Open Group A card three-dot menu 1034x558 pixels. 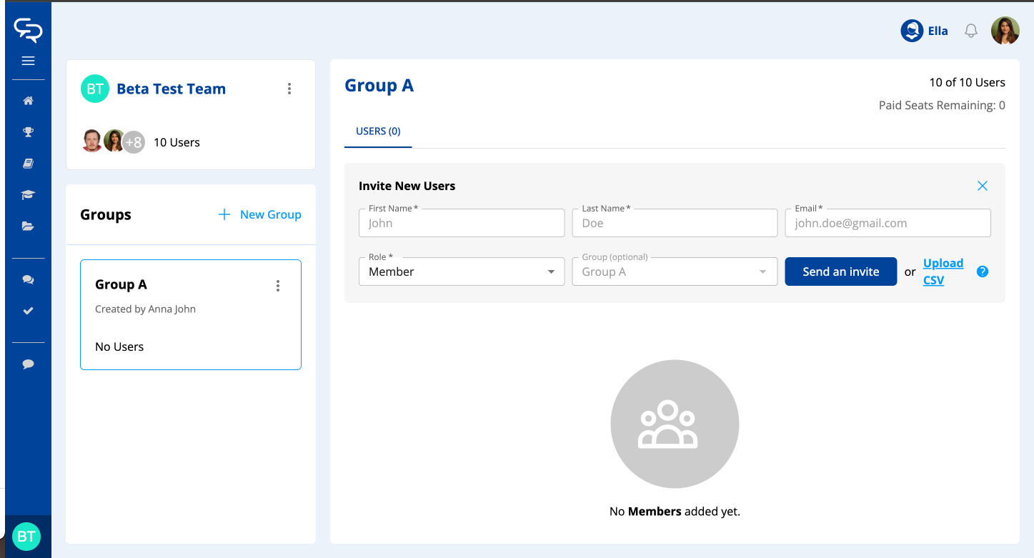point(278,286)
